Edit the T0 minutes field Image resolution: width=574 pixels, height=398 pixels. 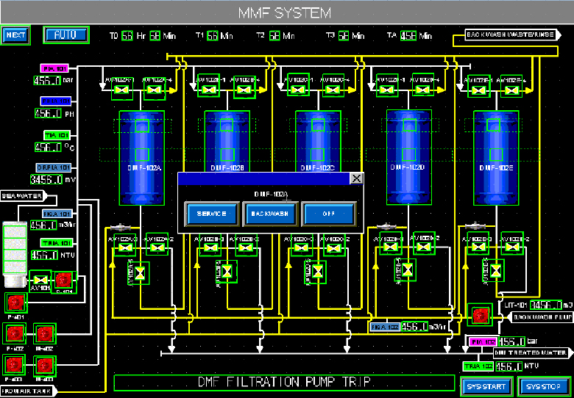click(155, 36)
